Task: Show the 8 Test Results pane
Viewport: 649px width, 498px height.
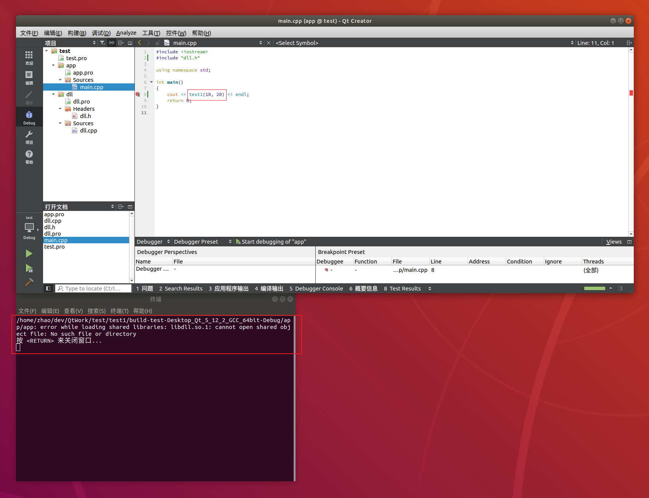Action: point(402,289)
